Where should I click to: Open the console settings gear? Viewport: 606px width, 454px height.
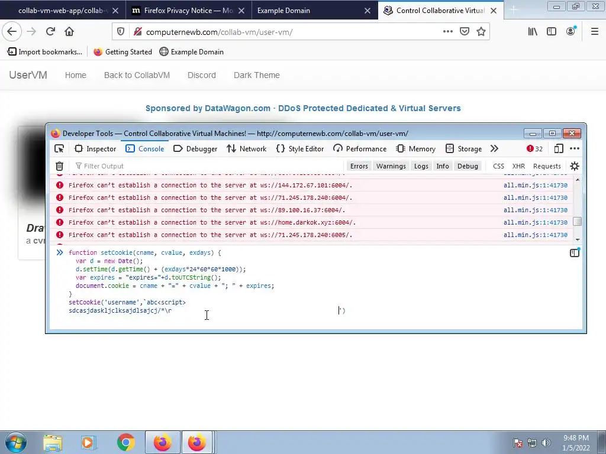pos(574,166)
